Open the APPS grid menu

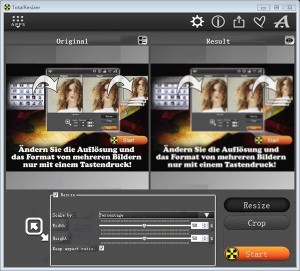click(x=17, y=22)
